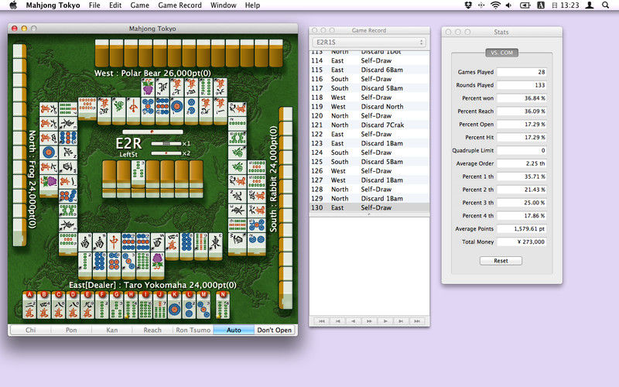Open the Game menu
This screenshot has height=387, width=619.
tap(140, 5)
